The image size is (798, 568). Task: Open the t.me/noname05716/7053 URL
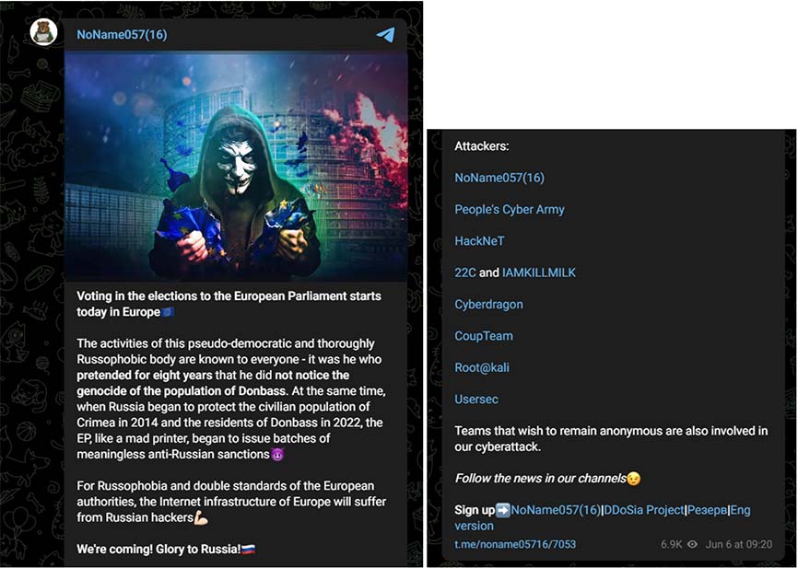515,544
